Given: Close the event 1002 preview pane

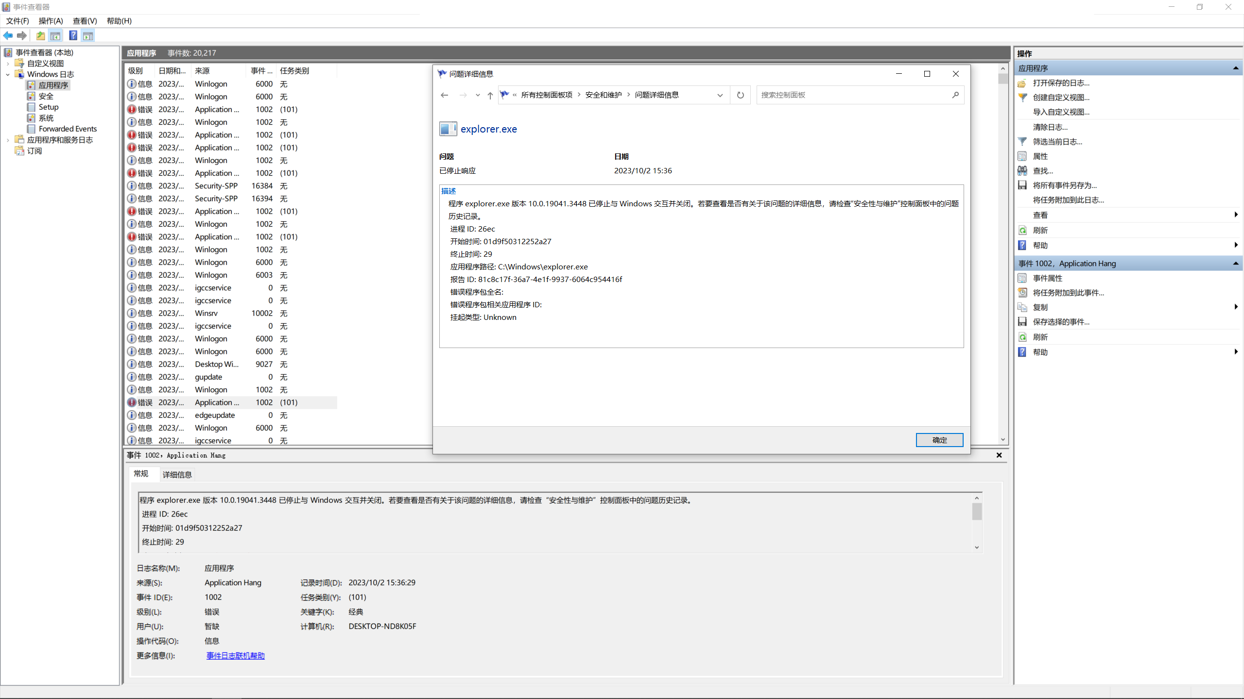Looking at the screenshot, I should click(x=999, y=455).
